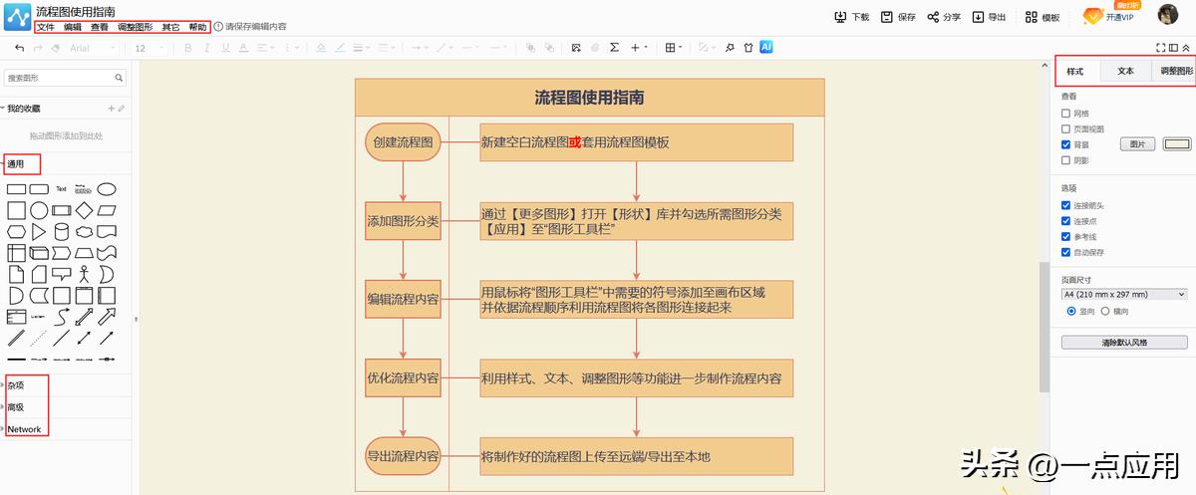This screenshot has height=495, width=1196.
Task: Select the Text shape in 通用 library
Action: 61,188
